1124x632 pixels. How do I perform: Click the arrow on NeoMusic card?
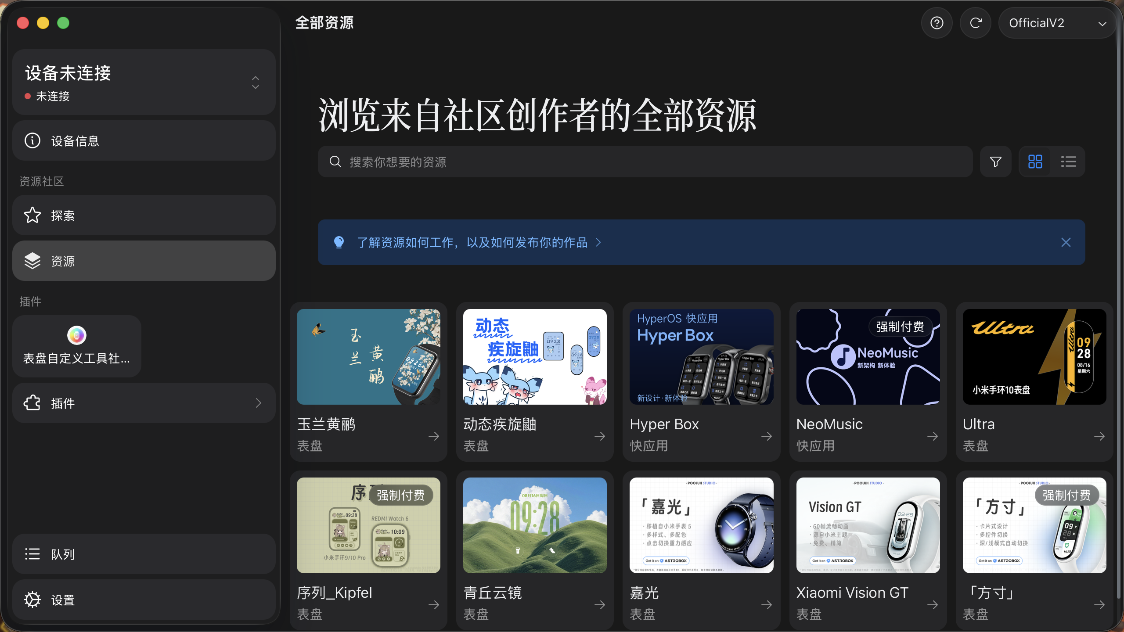click(933, 436)
